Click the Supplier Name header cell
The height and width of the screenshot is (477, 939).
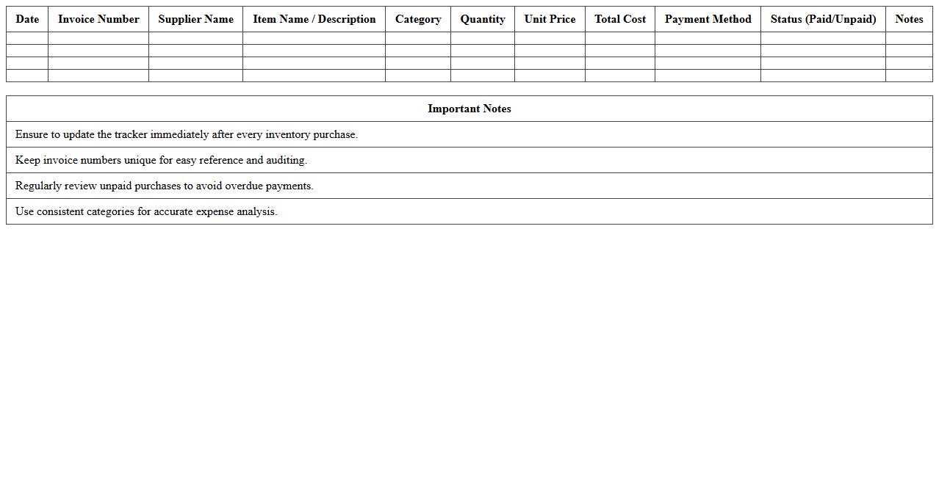pos(195,19)
